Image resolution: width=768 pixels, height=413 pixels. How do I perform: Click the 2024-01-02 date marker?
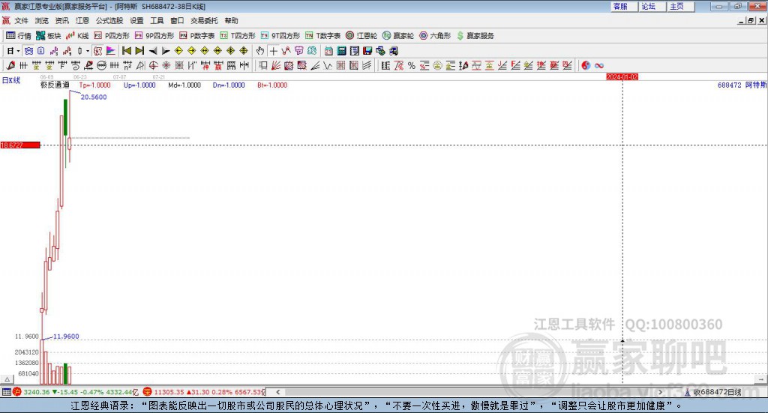click(x=622, y=76)
